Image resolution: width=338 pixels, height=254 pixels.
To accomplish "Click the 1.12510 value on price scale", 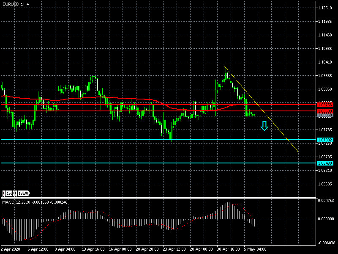I will coord(325,8).
